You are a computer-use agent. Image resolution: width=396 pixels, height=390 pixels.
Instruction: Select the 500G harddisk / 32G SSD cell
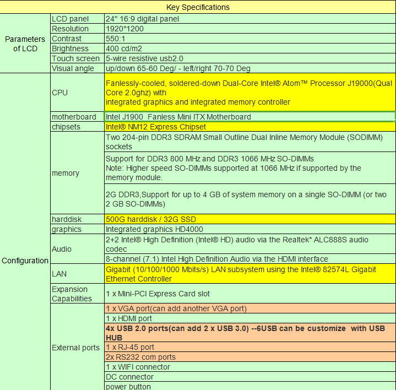click(250, 219)
